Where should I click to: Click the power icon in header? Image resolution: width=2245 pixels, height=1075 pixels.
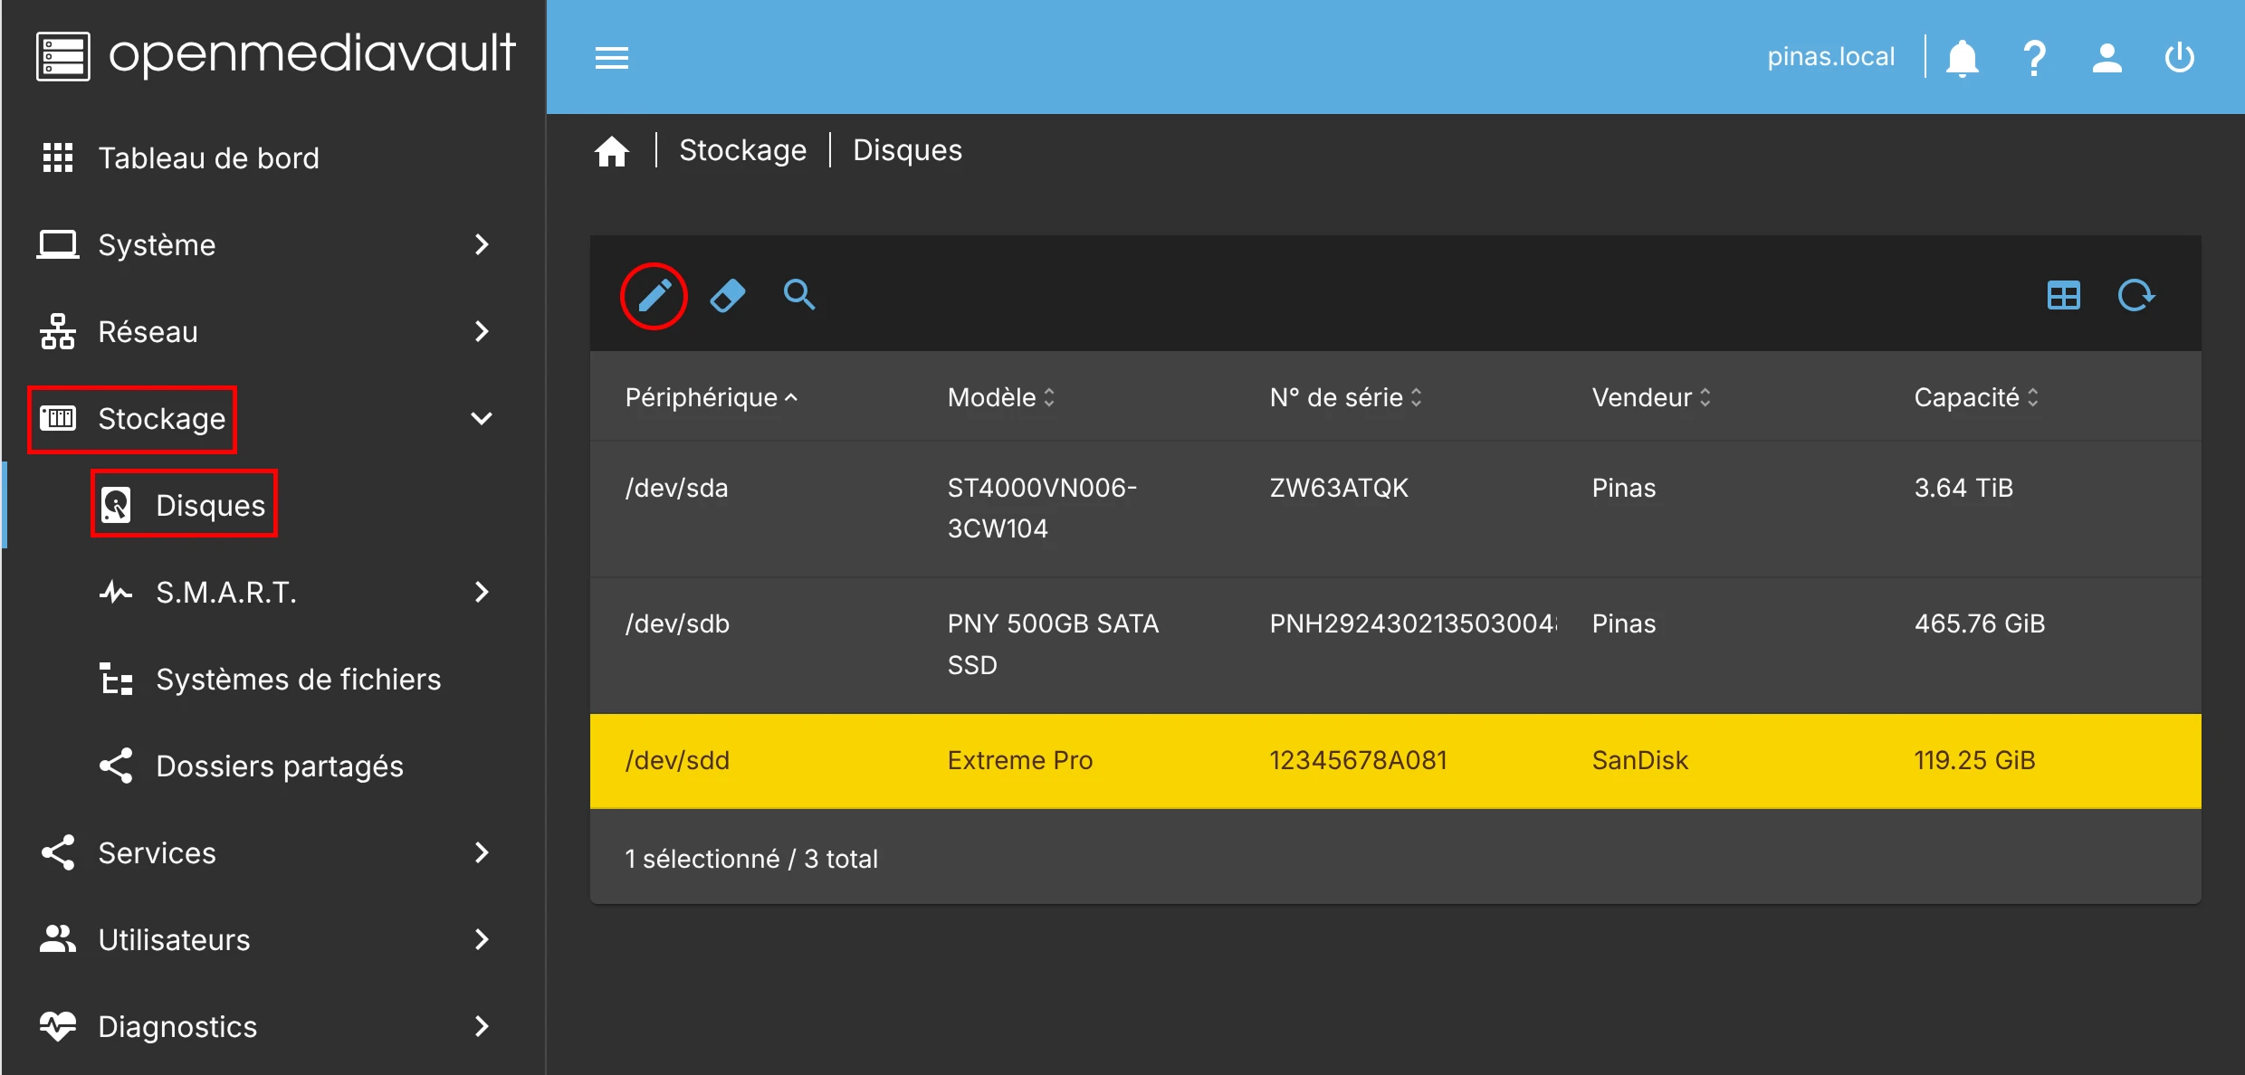pos(2179,58)
